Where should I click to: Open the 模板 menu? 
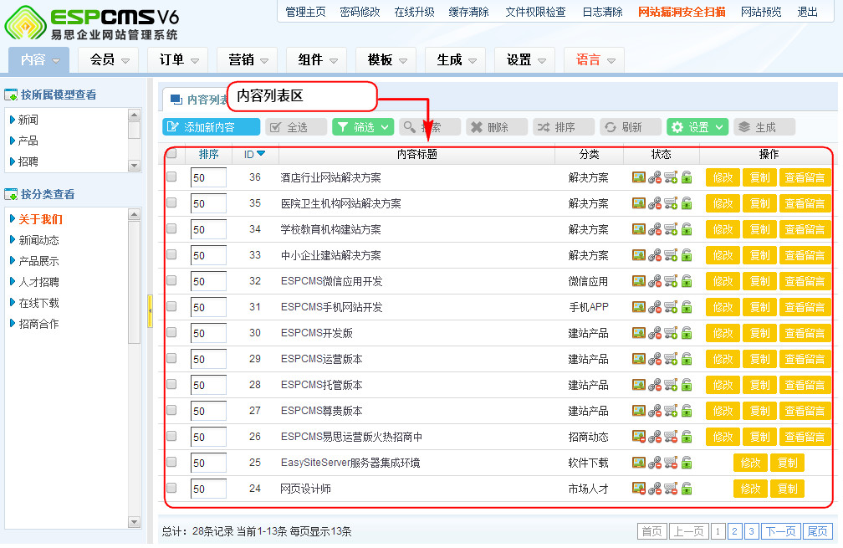(386, 59)
